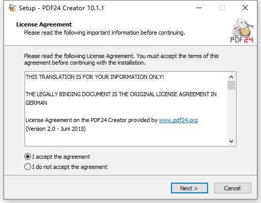The height and width of the screenshot is (203, 261).
Task: Open the www.pdf24.org link
Action: tap(178, 120)
